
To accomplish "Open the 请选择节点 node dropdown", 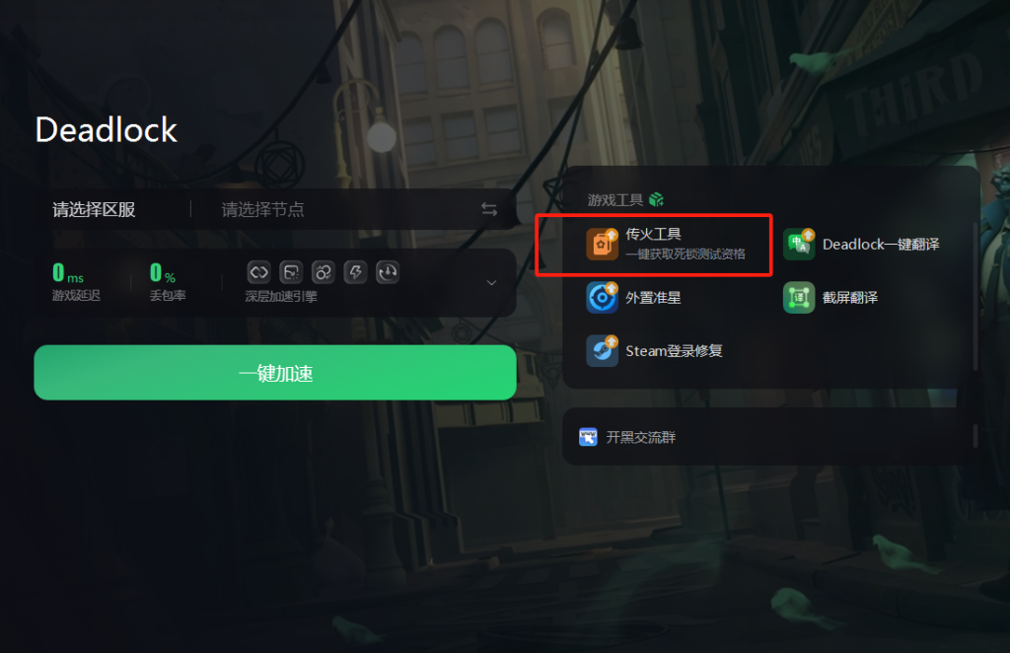I will pyautogui.click(x=262, y=209).
